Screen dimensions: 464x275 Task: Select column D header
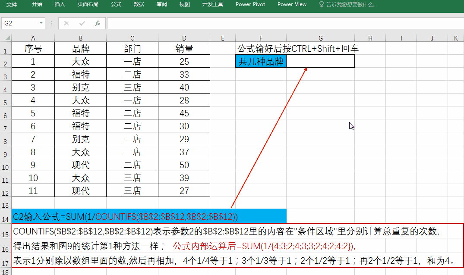[184, 38]
